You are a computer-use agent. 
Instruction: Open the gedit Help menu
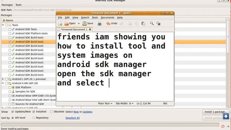click(120, 18)
